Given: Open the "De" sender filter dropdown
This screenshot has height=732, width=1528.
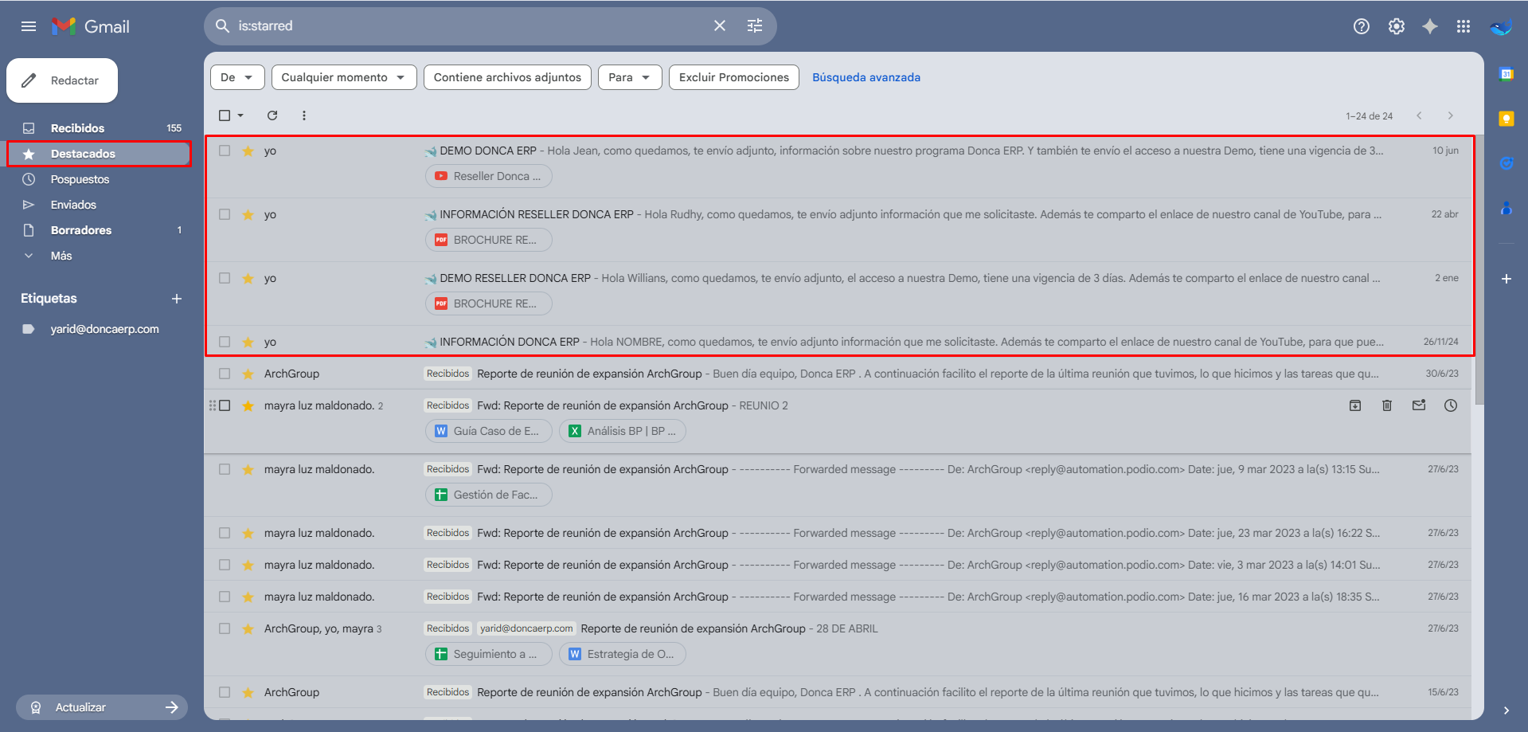Looking at the screenshot, I should [236, 77].
